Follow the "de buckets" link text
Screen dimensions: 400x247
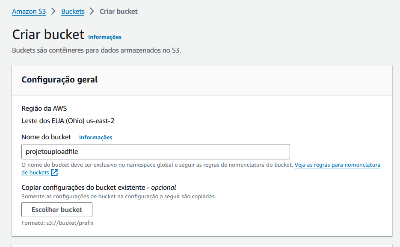point(35,173)
